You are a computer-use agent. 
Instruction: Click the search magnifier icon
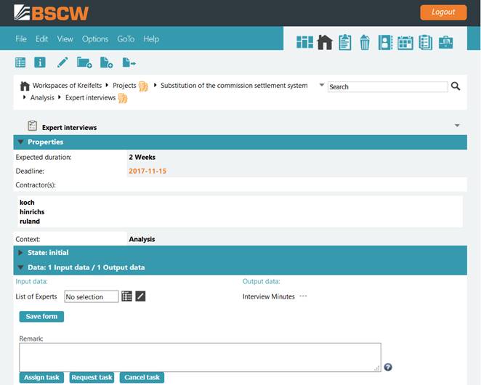click(456, 86)
